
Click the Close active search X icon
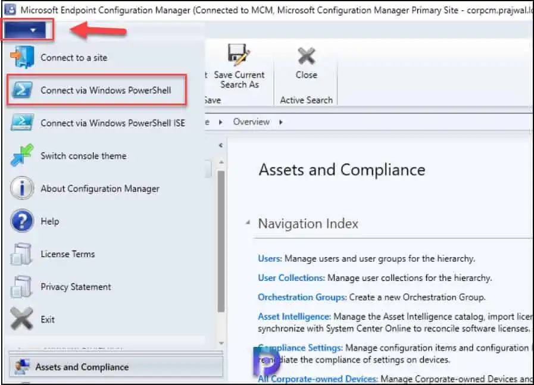click(x=307, y=56)
